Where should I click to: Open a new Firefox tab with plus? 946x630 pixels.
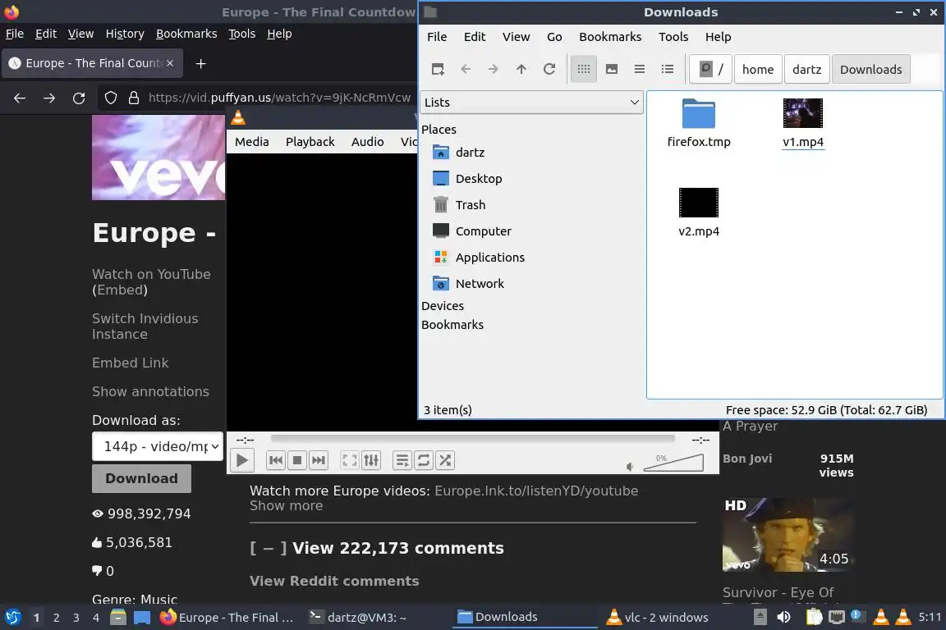(x=201, y=63)
